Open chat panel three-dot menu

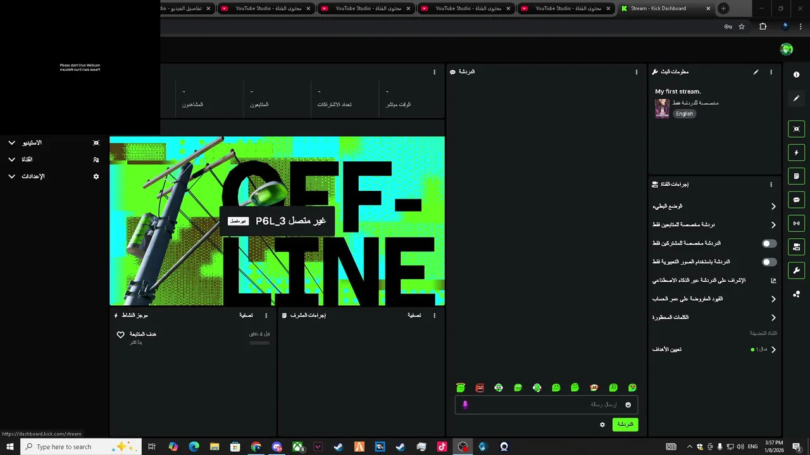pyautogui.click(x=637, y=72)
